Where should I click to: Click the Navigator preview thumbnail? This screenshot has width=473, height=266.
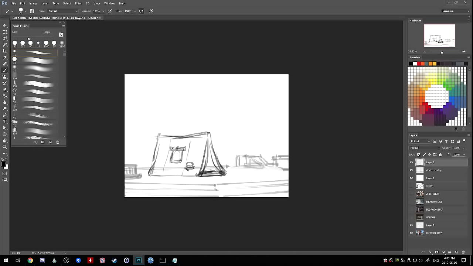(x=439, y=36)
